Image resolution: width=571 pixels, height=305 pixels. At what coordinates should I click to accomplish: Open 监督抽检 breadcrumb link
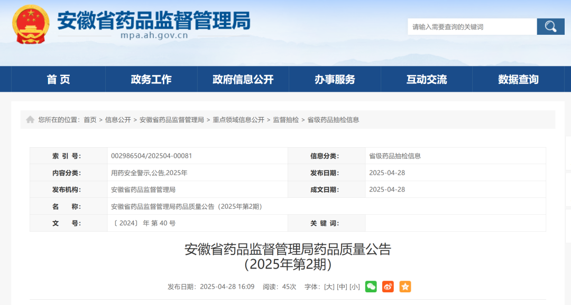tap(286, 120)
